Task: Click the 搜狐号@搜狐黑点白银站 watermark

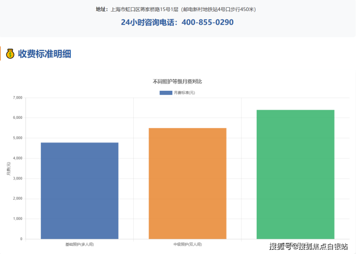Action: [x=308, y=247]
